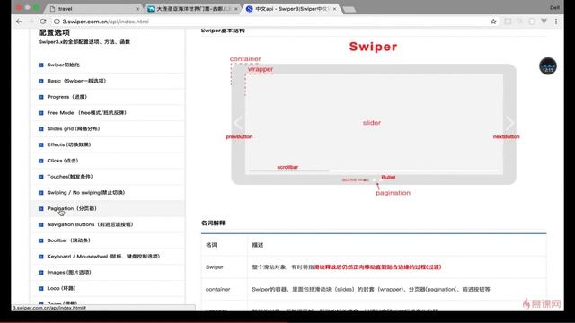Click the nextButton arrow in Swiper diagram
The width and height of the screenshot is (575, 323).
(509, 123)
